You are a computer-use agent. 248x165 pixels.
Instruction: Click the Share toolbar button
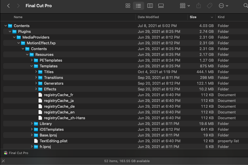pyautogui.click(x=199, y=6)
